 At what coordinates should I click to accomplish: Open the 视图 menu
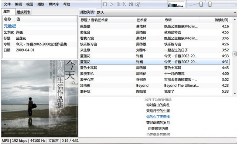click(30, 4)
